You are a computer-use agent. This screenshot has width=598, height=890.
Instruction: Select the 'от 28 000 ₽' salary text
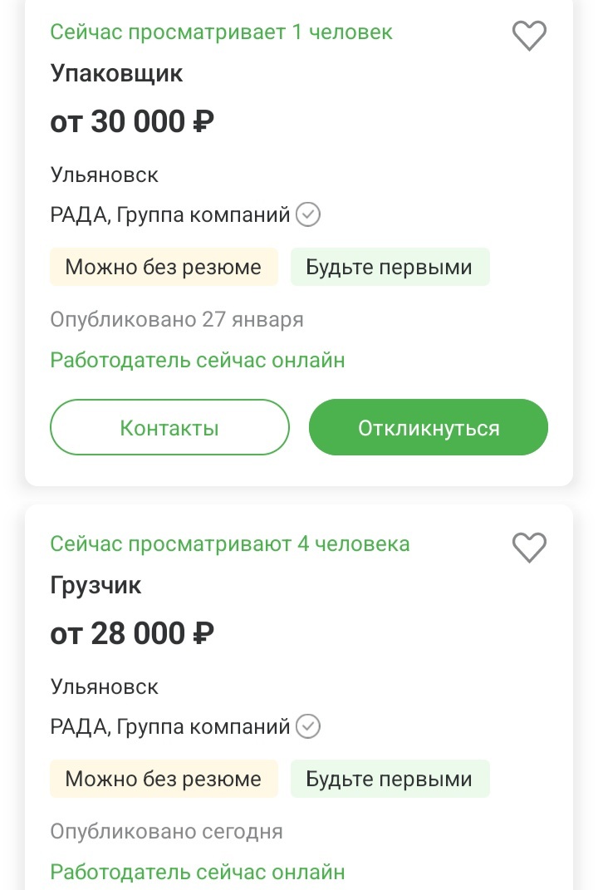[133, 634]
